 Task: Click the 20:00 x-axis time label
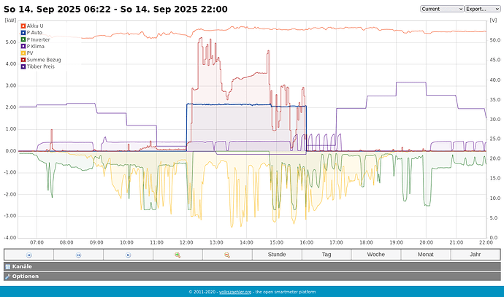pos(427,242)
